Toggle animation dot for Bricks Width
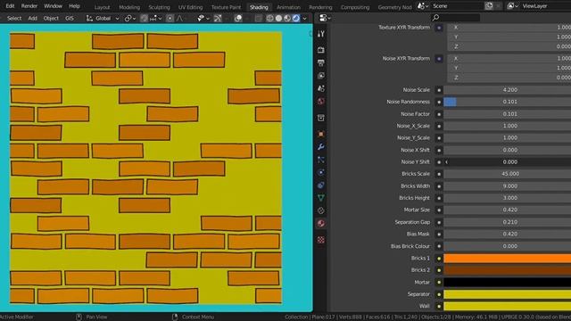The height and width of the screenshot is (321, 571). pyautogui.click(x=439, y=186)
